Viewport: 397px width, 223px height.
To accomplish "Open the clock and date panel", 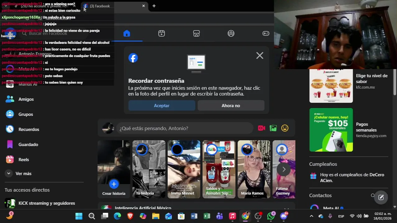I will tap(383, 216).
